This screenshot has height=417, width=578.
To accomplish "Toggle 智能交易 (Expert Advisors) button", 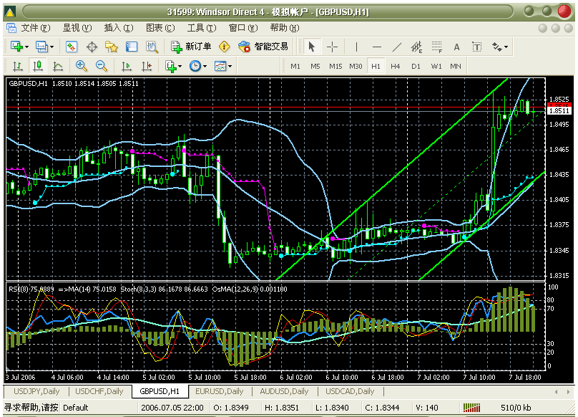I will pos(263,47).
